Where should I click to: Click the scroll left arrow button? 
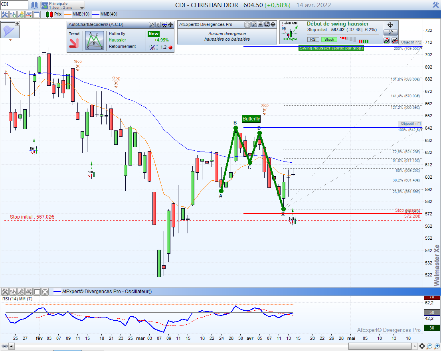[x=11, y=346]
